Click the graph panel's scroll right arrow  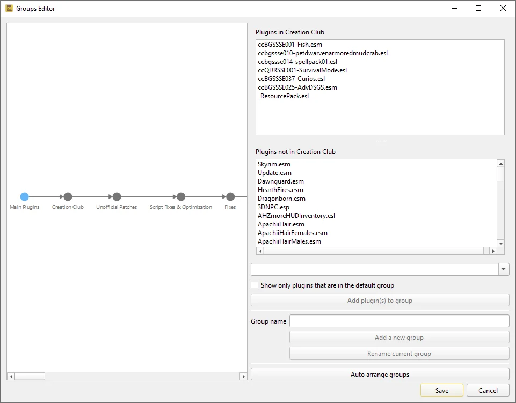click(x=244, y=376)
